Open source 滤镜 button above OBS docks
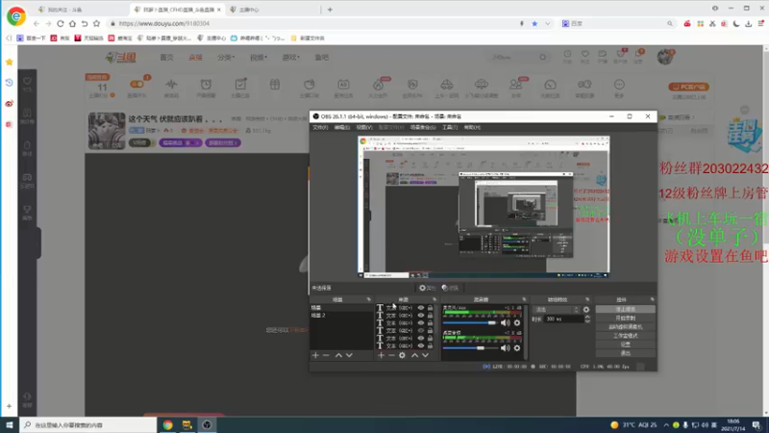Viewport: 769px width, 433px height. (x=450, y=288)
